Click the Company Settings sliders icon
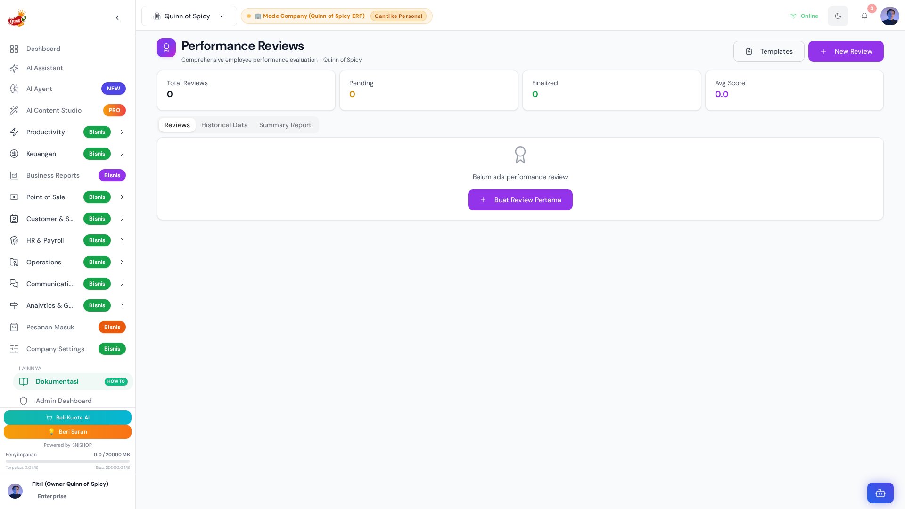 (14, 349)
